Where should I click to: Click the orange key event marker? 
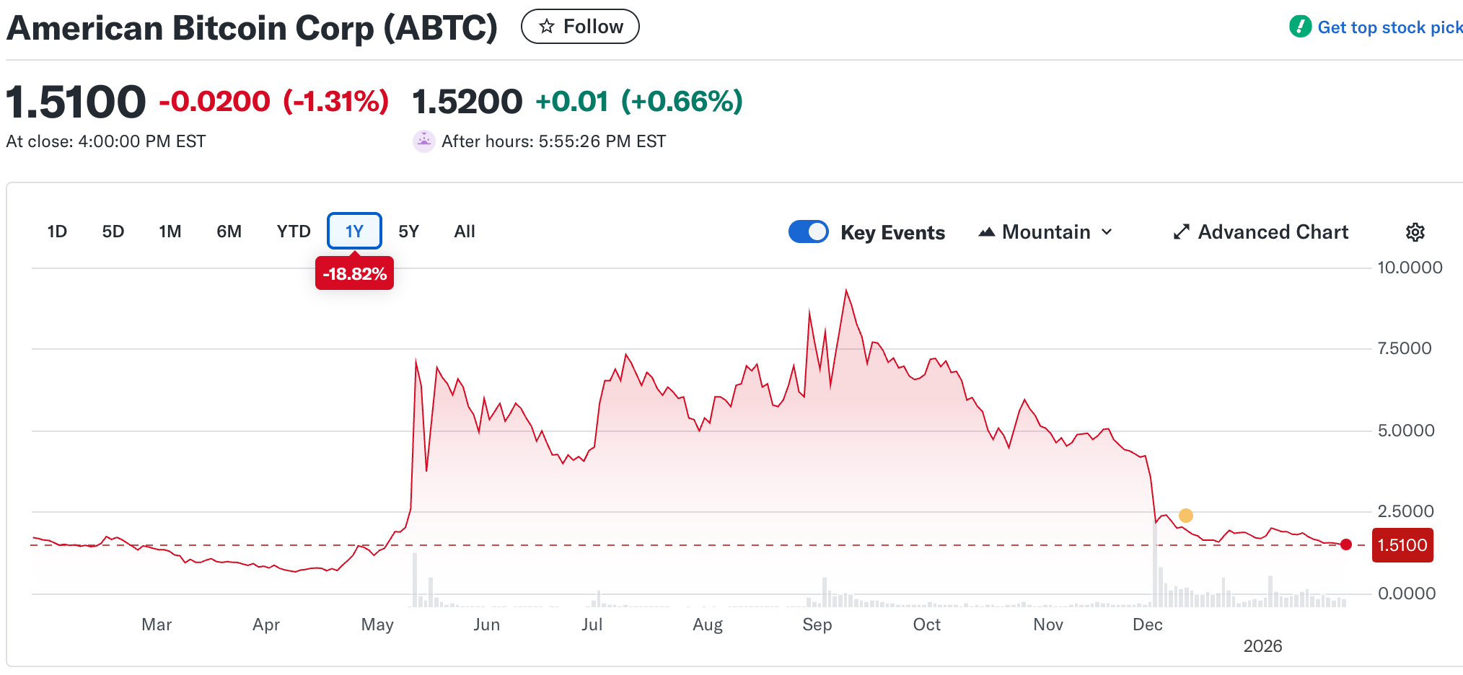point(1186,516)
